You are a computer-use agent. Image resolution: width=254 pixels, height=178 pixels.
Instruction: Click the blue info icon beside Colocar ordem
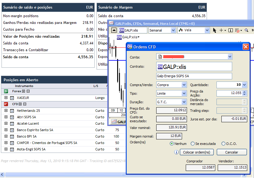tap(177, 152)
